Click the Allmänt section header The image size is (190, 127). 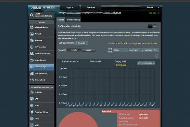tap(42, 22)
